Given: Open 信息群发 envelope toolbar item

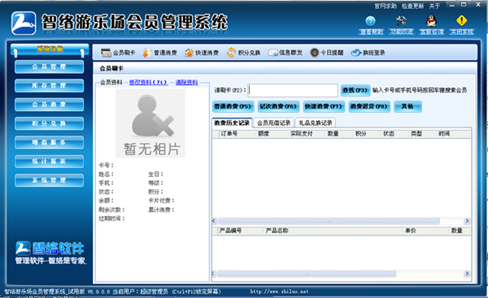Looking at the screenshot, I should click(285, 53).
